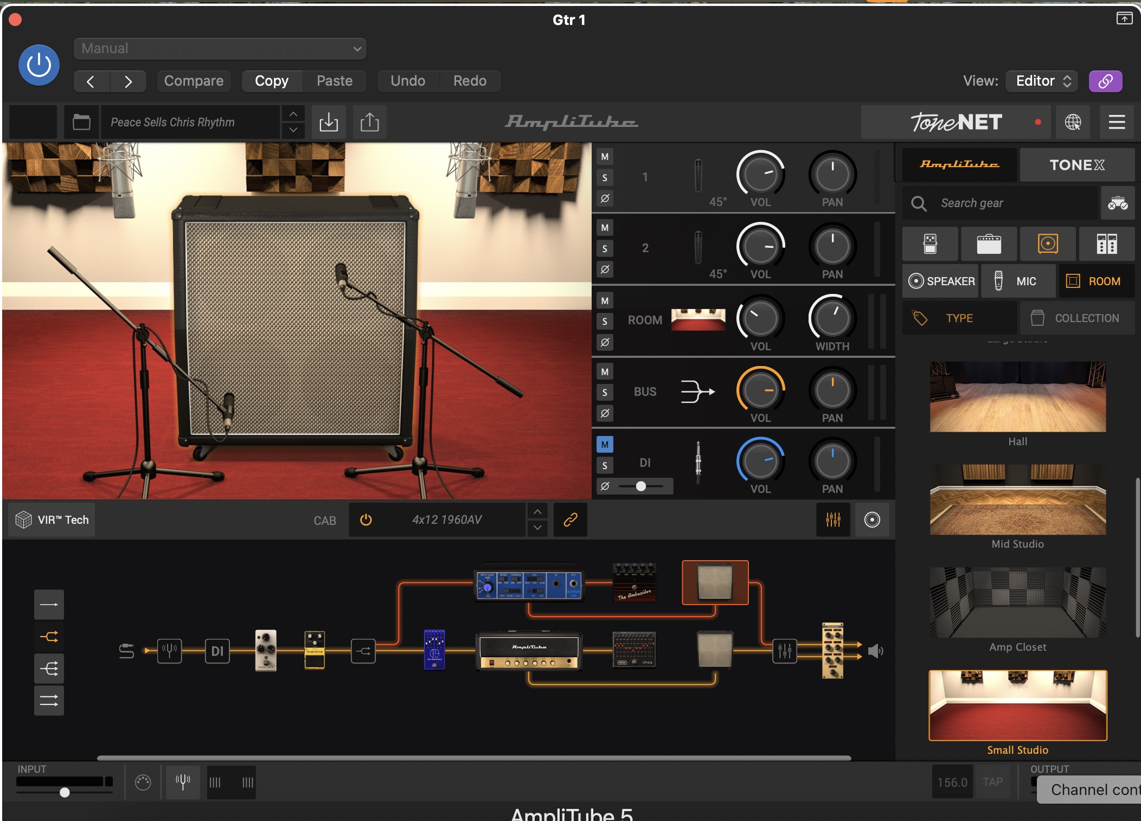The image size is (1141, 821).
Task: Click the gear filter icon beside search
Action: pos(1118,203)
